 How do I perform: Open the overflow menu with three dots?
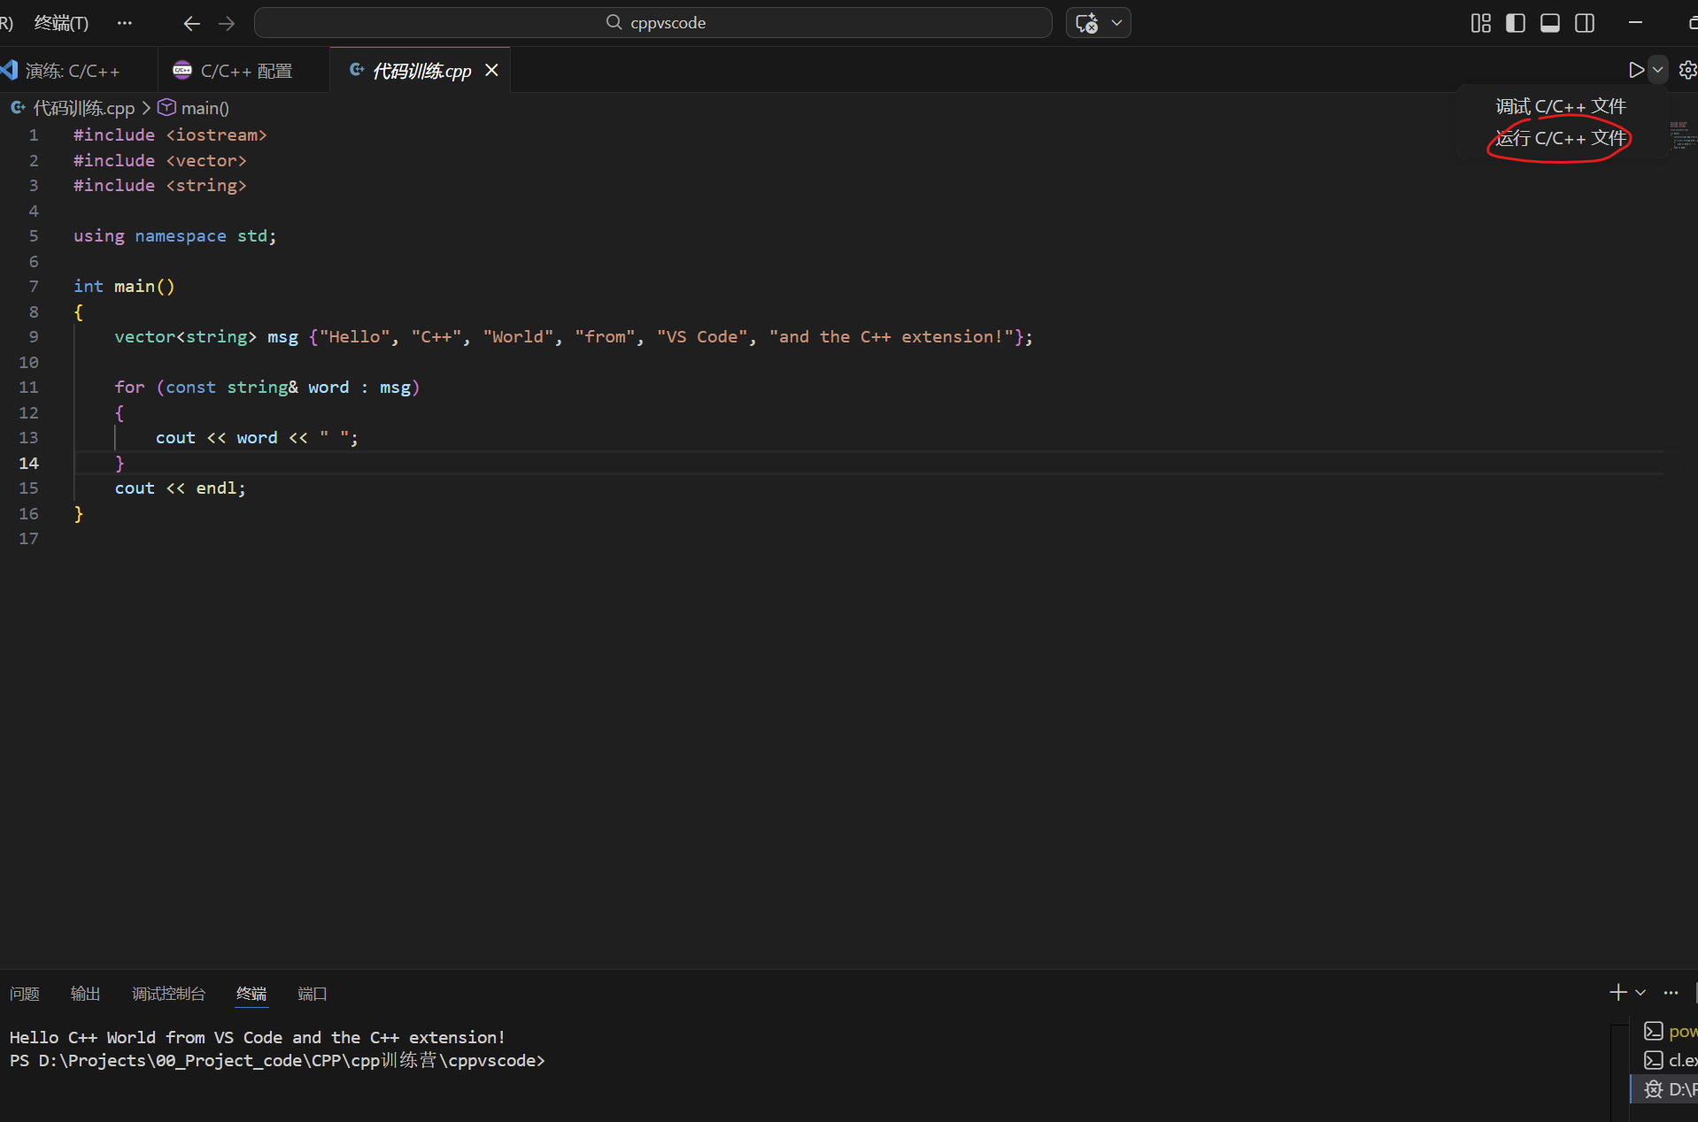[125, 23]
